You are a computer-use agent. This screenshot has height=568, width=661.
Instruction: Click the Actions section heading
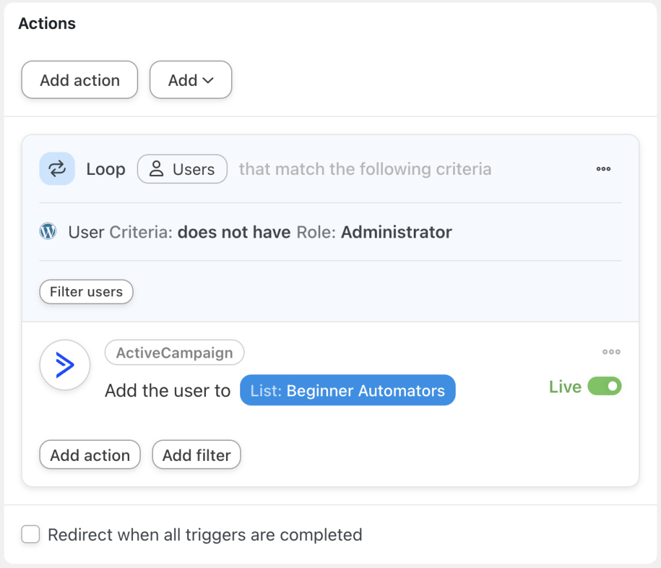[x=47, y=23]
